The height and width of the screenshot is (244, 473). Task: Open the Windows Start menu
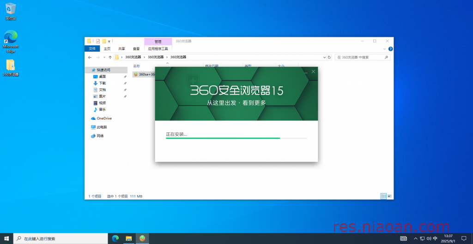point(6,238)
